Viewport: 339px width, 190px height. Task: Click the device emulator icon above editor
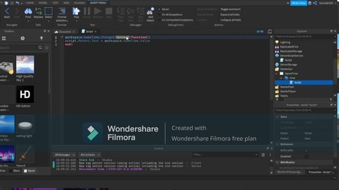(270, 32)
